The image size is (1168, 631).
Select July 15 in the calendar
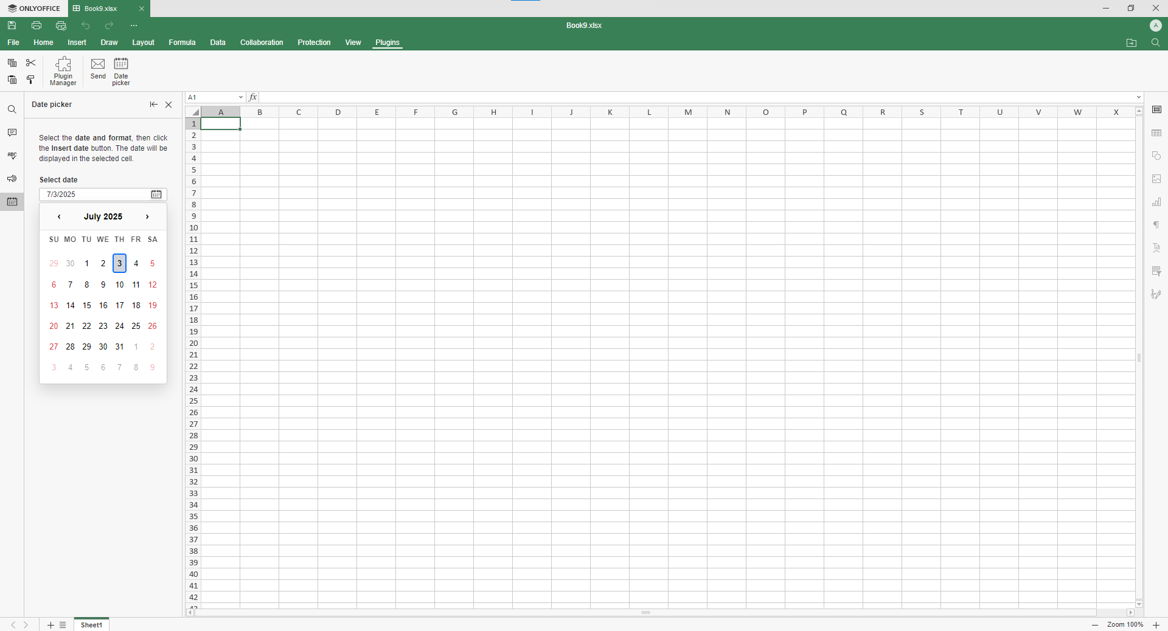[x=86, y=305]
